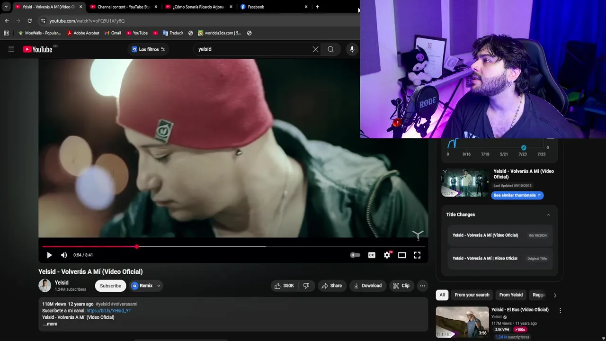The height and width of the screenshot is (341, 606).
Task: Open the El Bus video thumbnail
Action: [x=462, y=322]
